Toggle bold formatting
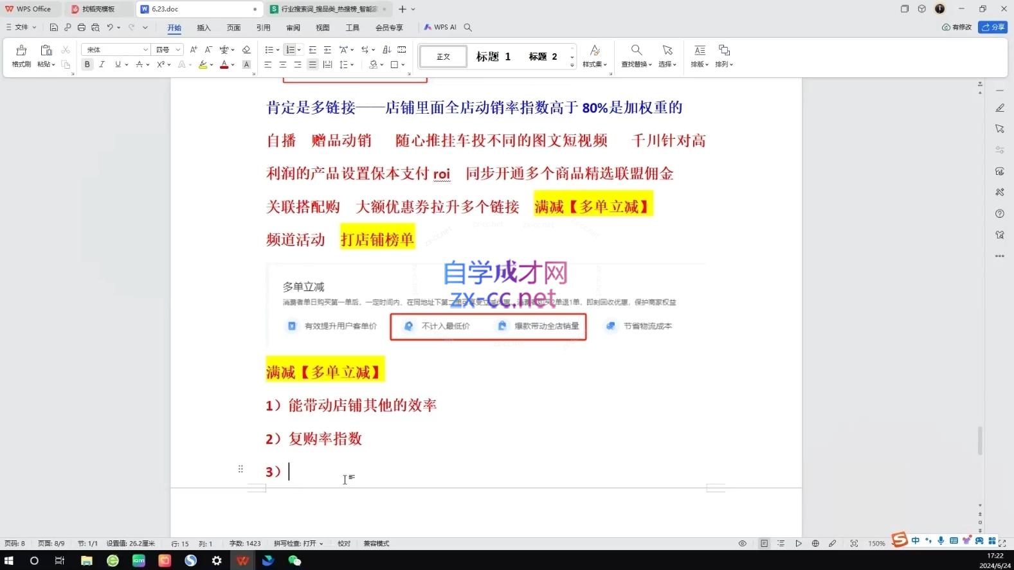The image size is (1014, 570). [x=87, y=64]
